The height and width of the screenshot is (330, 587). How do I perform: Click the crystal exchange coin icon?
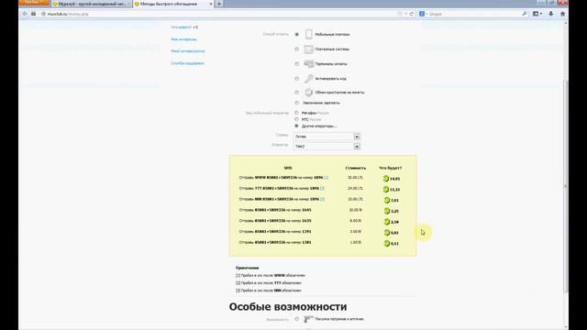point(308,92)
